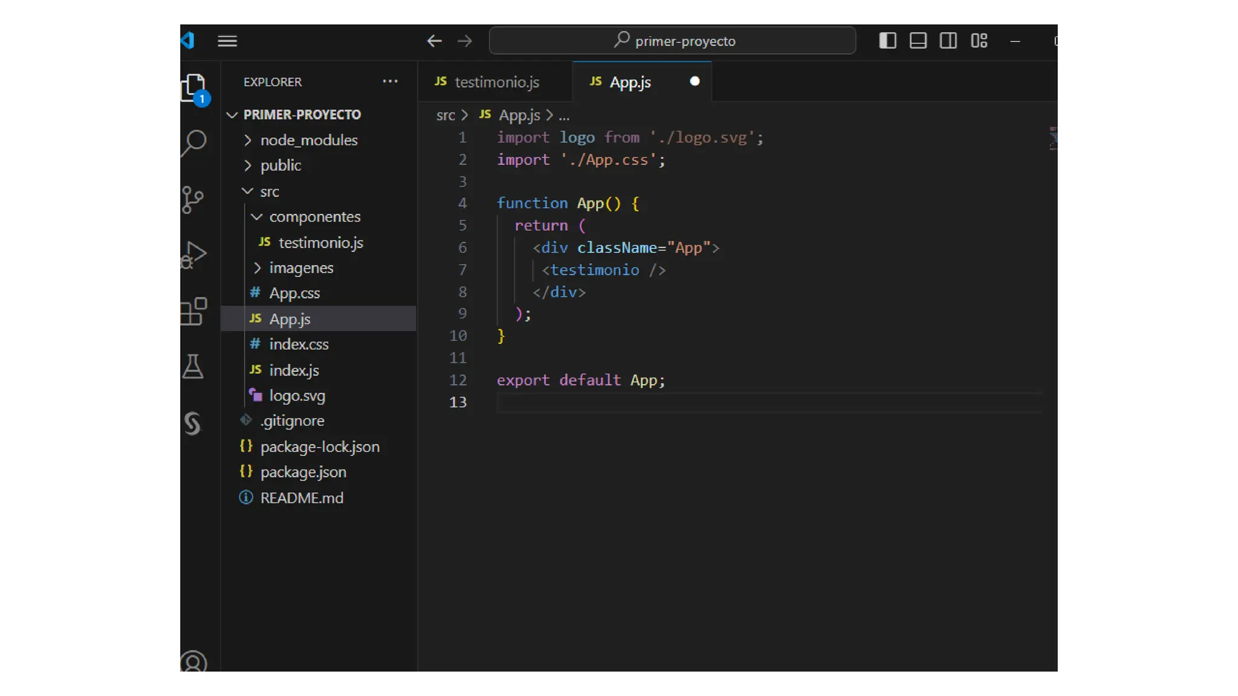The width and height of the screenshot is (1238, 696).
Task: Click the 'return' keyword on line 5
Action: click(x=541, y=225)
